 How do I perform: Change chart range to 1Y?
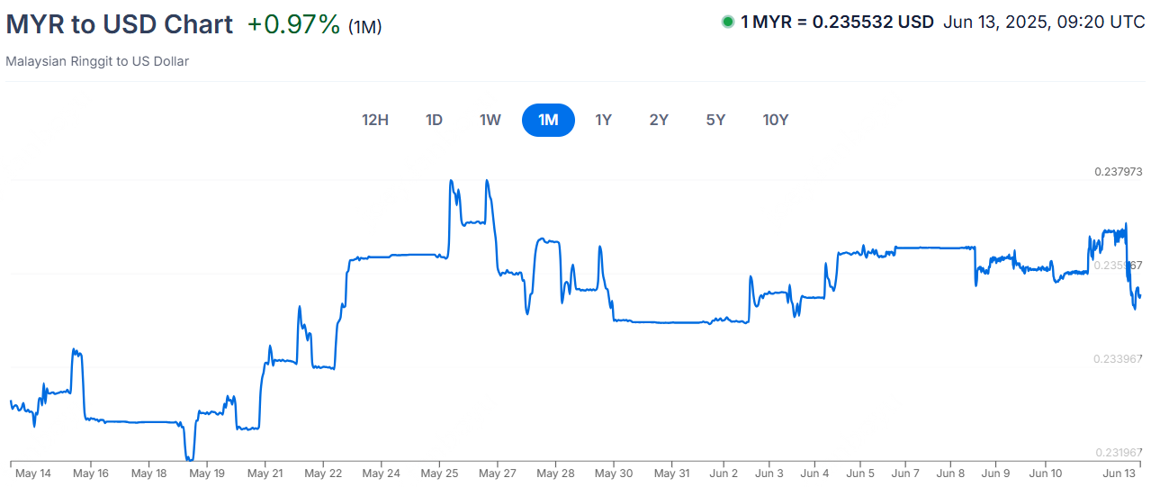click(x=603, y=120)
